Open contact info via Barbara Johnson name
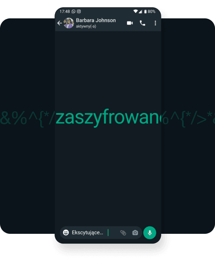Viewport: 215px width, 264px height. pos(96,20)
